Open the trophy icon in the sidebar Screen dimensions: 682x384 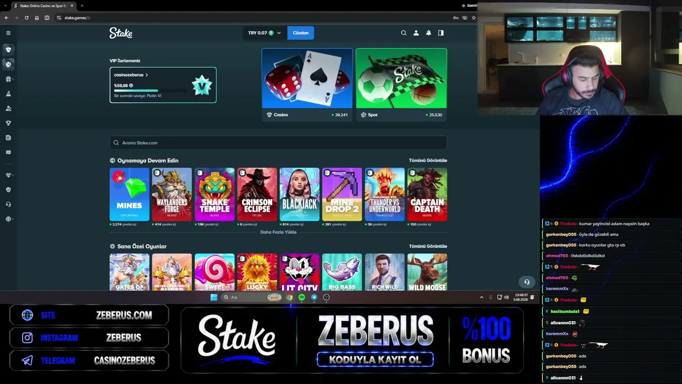click(8, 123)
